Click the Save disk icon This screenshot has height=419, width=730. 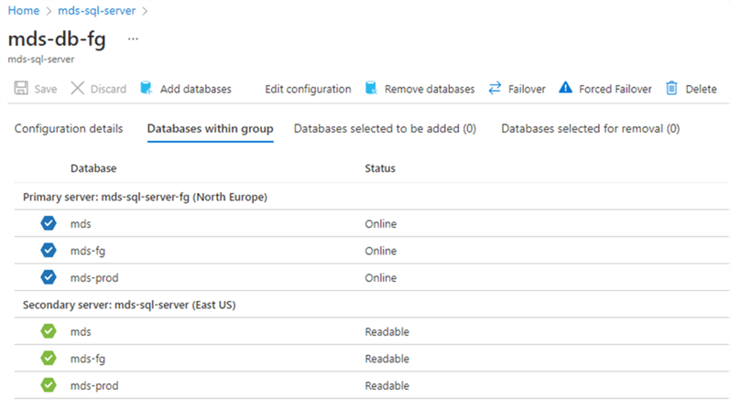[21, 88]
